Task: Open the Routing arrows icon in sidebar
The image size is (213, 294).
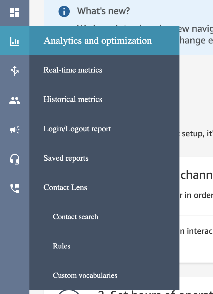Action: point(14,71)
